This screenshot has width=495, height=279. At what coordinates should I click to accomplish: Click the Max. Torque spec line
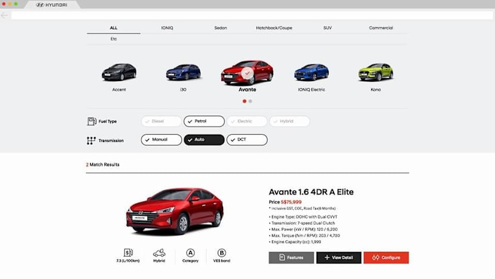pyautogui.click(x=304, y=235)
